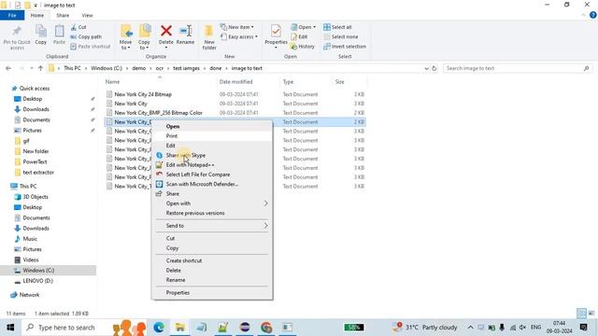Switch to the View ribbon tab
598x336 pixels.
[x=87, y=15]
